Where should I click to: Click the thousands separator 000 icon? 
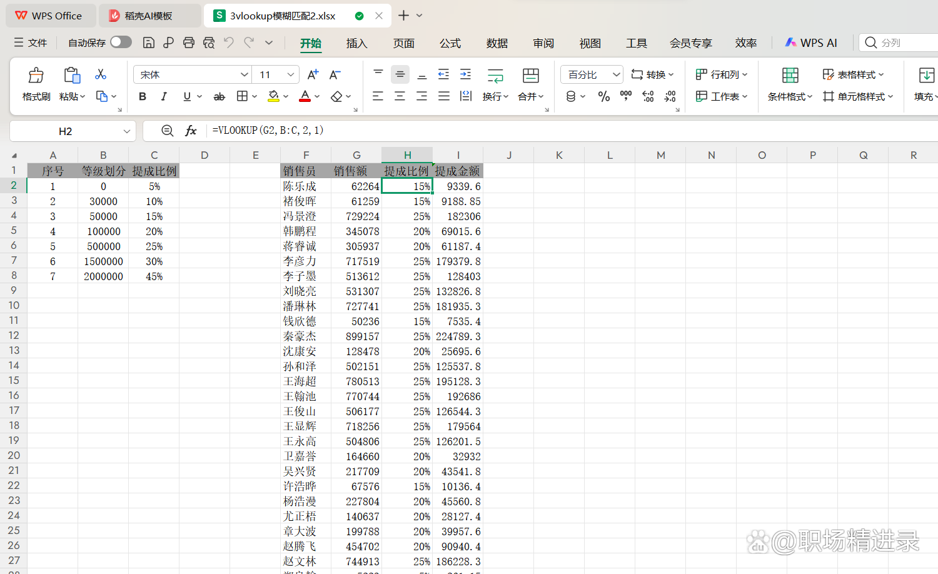point(626,96)
